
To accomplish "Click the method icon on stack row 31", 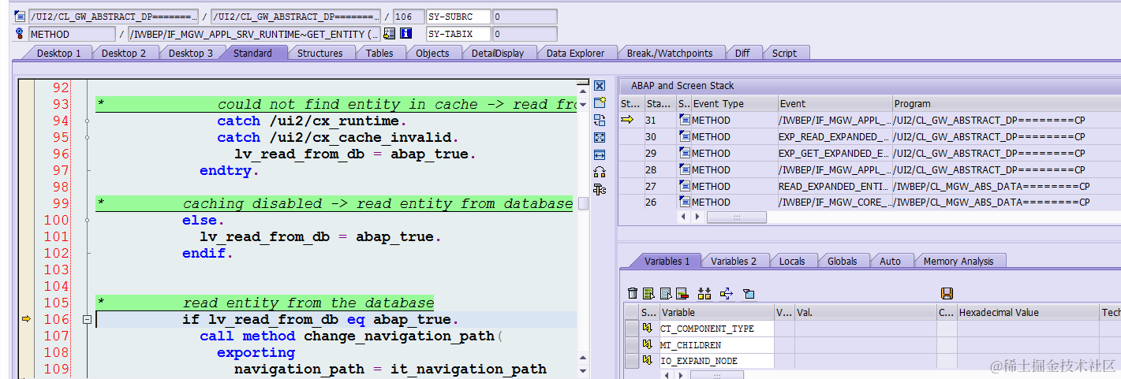I will [x=685, y=121].
